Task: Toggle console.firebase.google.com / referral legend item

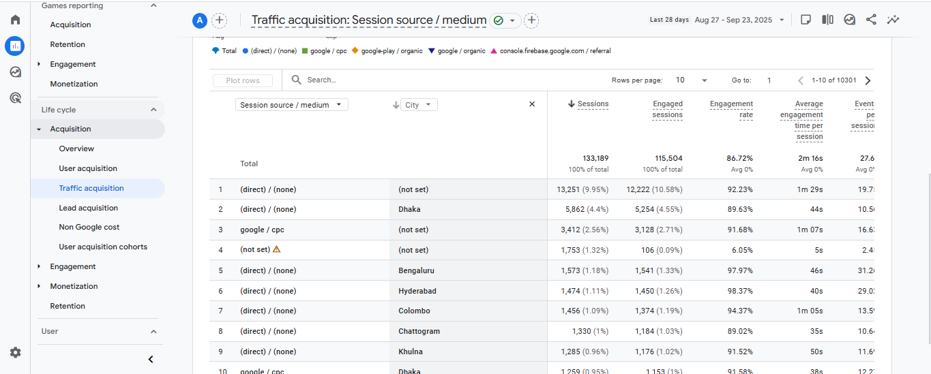Action: [x=550, y=51]
